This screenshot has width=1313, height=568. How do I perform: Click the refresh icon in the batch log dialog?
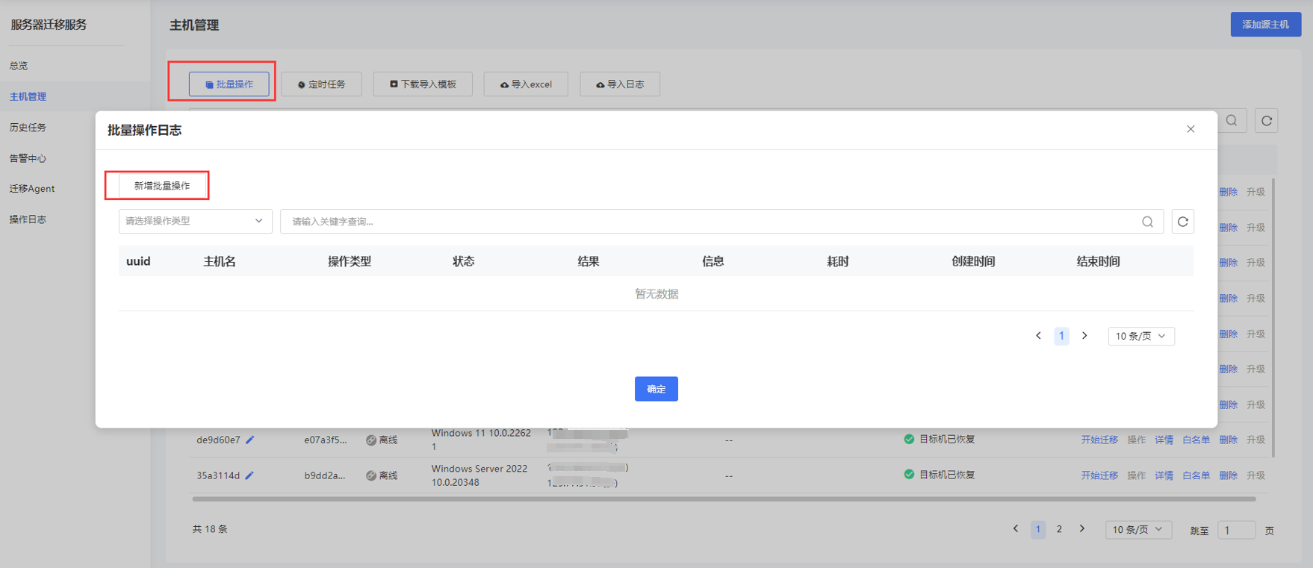click(x=1182, y=222)
